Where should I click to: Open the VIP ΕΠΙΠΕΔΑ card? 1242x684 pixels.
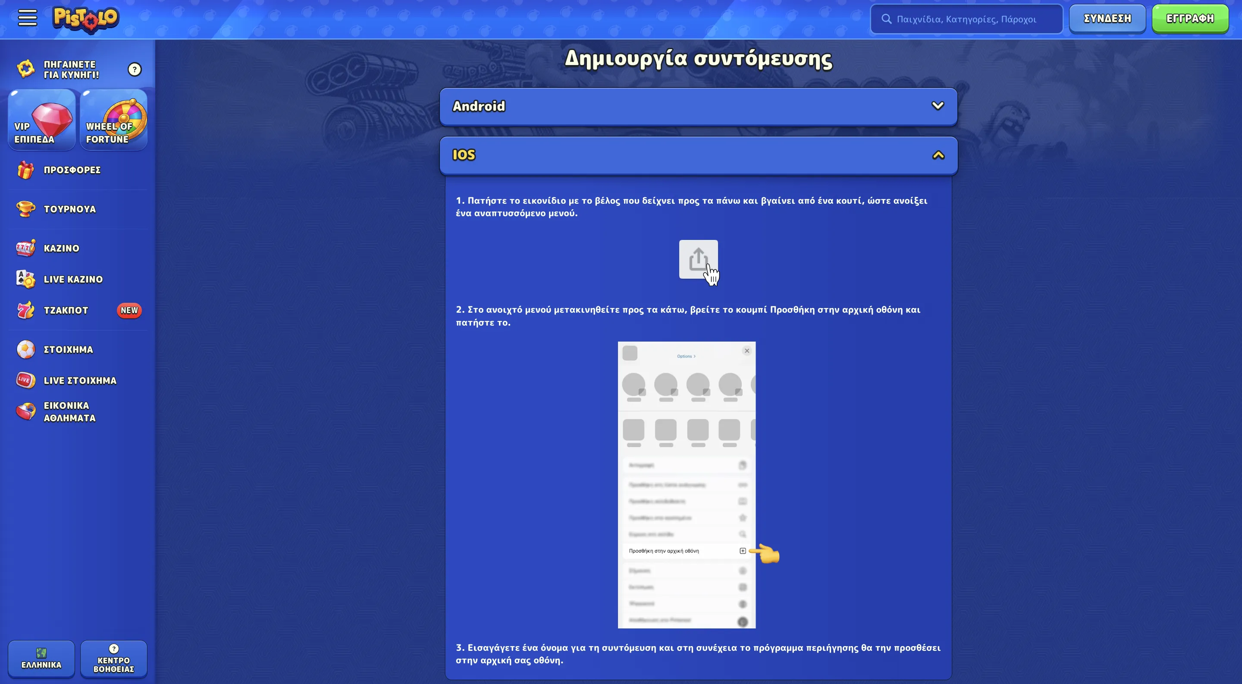pos(41,119)
